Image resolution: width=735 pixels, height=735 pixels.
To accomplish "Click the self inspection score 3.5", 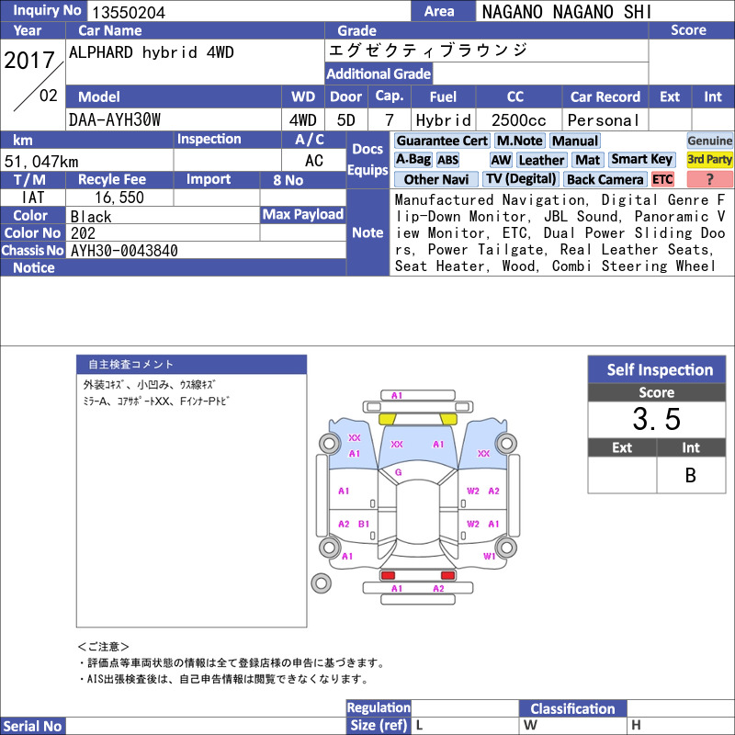I will (656, 419).
